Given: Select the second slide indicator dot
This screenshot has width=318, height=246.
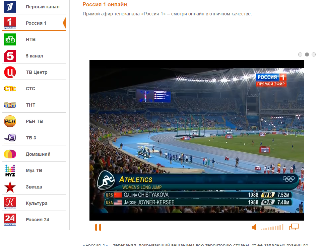Looking at the screenshot, I should pos(307,54).
